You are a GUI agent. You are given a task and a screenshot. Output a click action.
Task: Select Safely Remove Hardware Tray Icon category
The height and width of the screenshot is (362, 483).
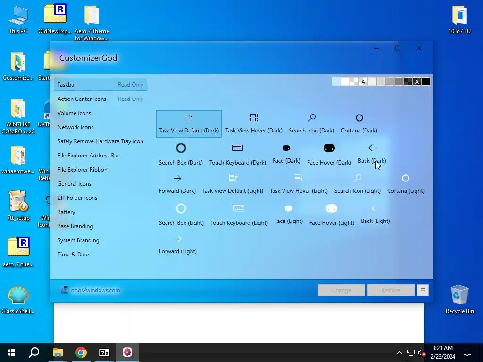[x=100, y=141]
